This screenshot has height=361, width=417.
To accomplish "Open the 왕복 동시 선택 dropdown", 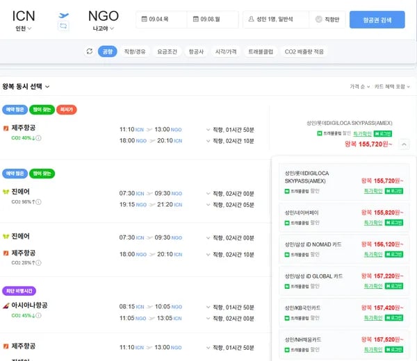I will [x=26, y=86].
